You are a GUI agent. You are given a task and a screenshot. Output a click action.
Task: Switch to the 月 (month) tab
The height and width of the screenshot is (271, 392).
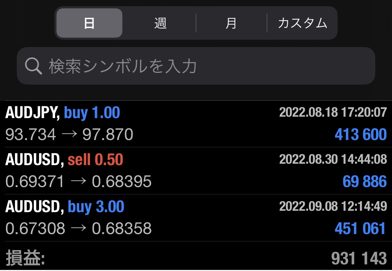pyautogui.click(x=231, y=23)
